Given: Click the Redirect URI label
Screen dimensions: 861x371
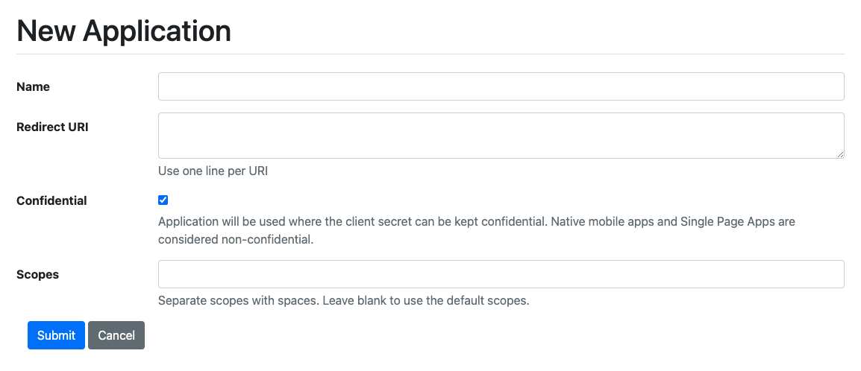Looking at the screenshot, I should (x=52, y=127).
